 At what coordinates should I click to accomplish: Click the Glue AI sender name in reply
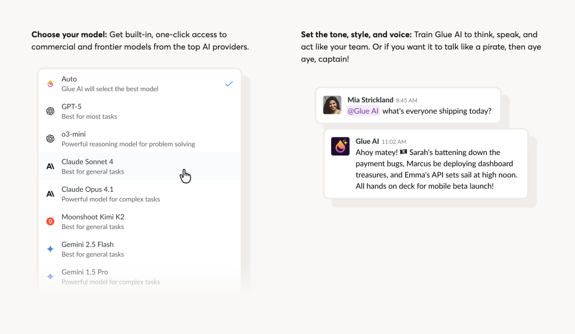[x=367, y=141]
